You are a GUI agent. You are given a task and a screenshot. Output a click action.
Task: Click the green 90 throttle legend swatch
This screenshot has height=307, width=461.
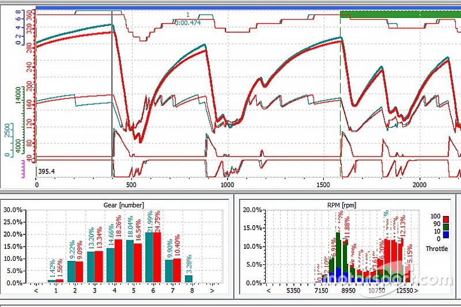coord(446,227)
